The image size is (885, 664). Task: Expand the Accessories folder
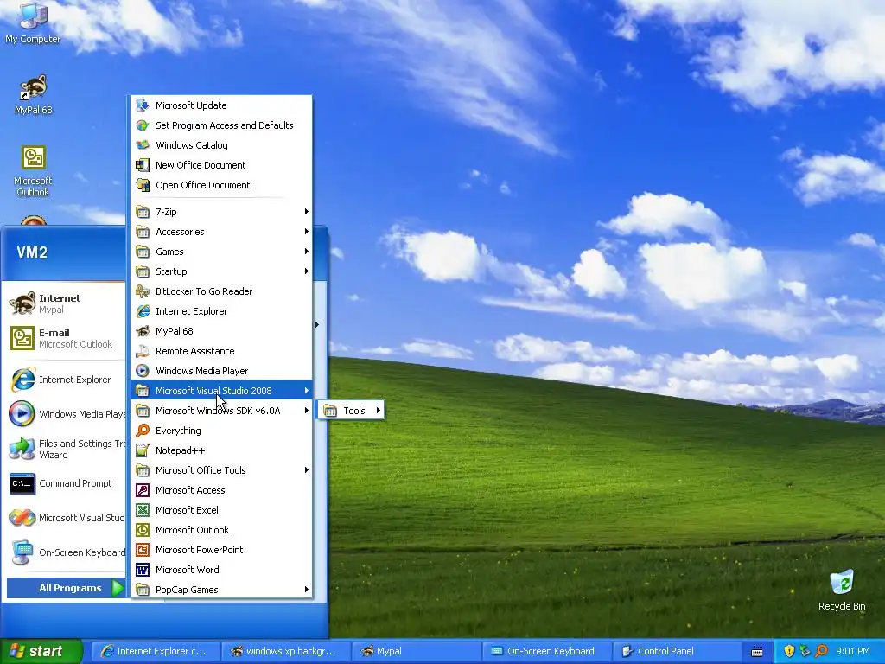click(221, 232)
